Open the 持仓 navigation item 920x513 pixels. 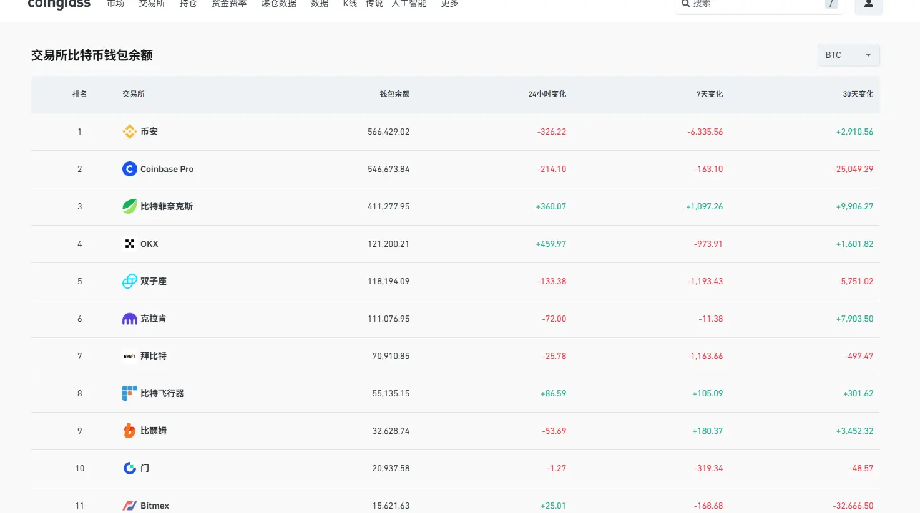click(188, 4)
